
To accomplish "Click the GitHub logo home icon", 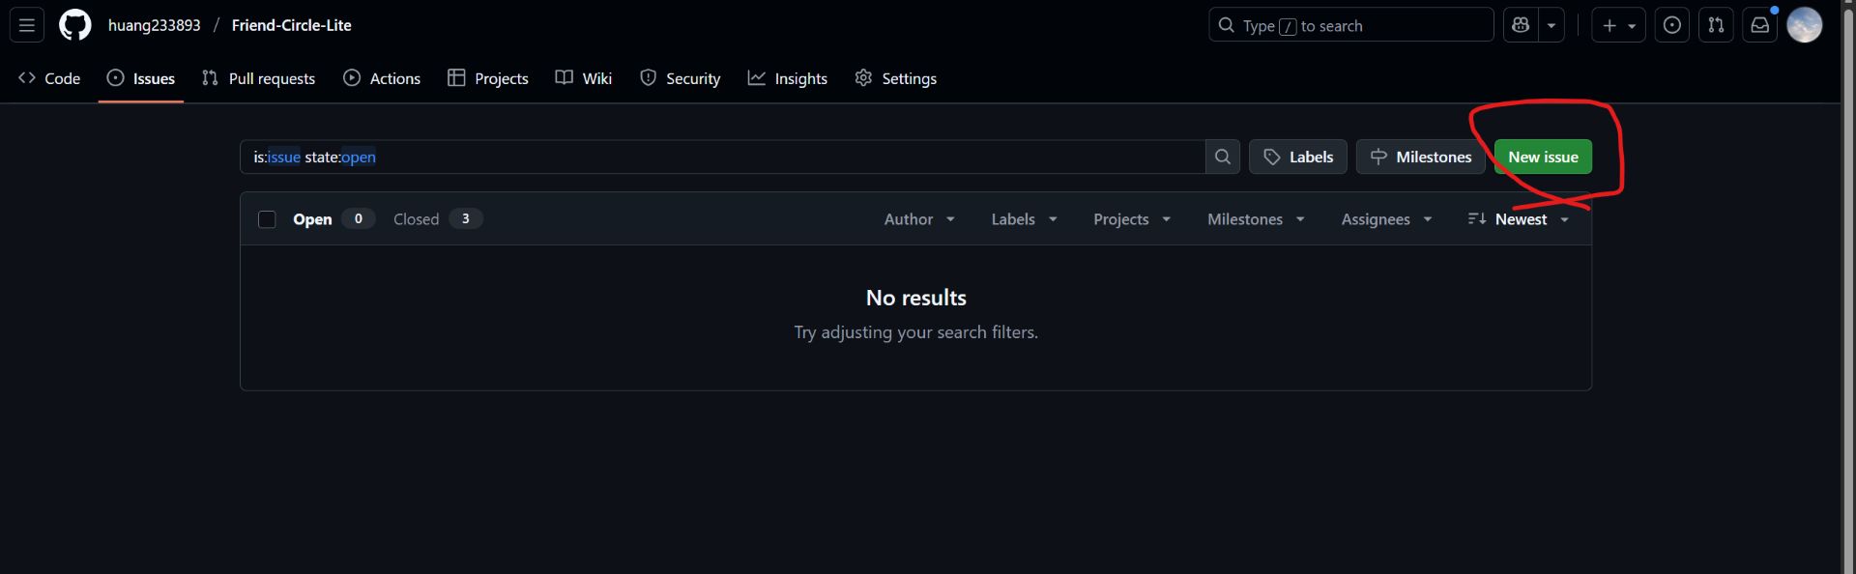I will coord(74,25).
